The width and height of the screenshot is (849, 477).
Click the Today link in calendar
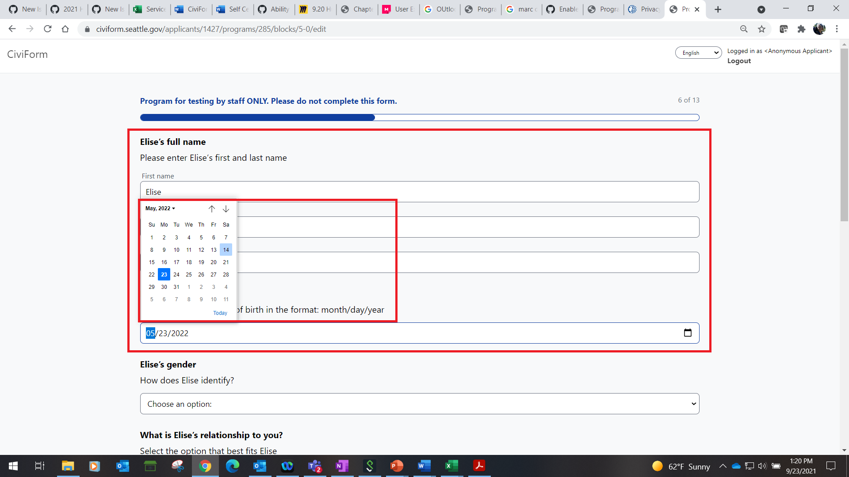[220, 313]
